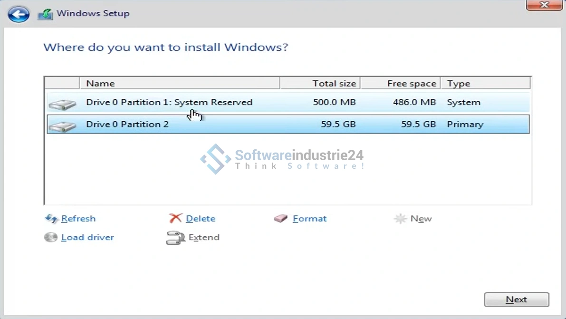Click the pink eraser Format icon
The image size is (566, 319).
[281, 219]
